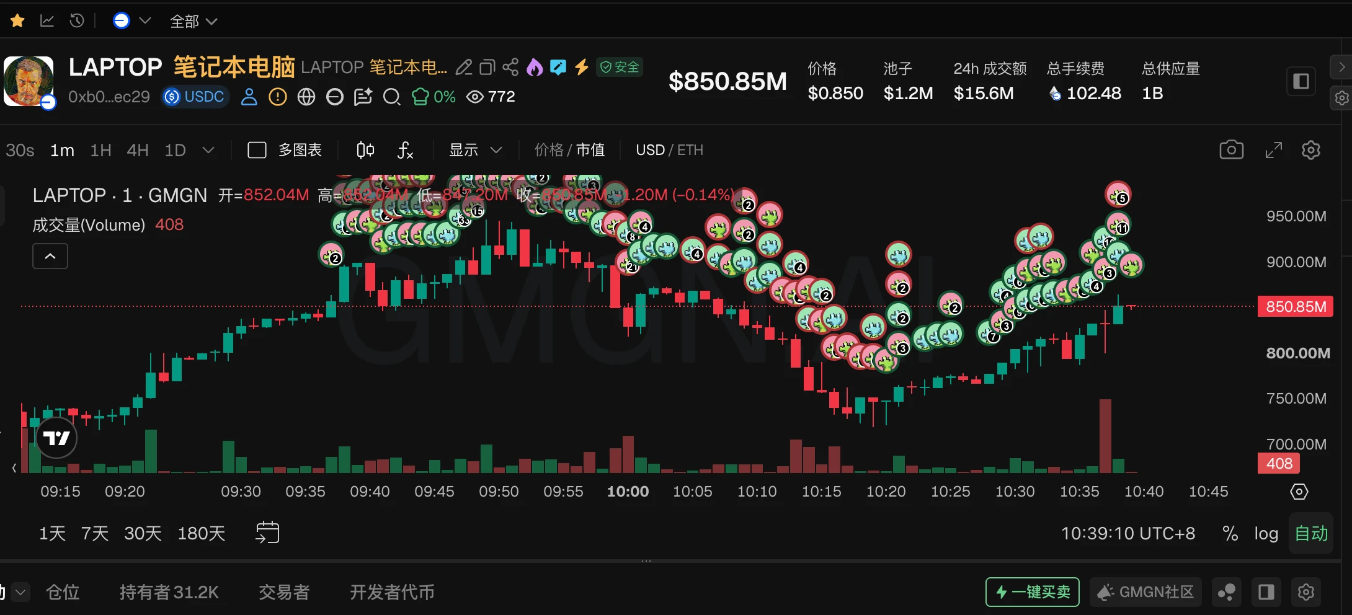This screenshot has width=1352, height=615.
Task: Set chart range to 7天
Action: 95,533
